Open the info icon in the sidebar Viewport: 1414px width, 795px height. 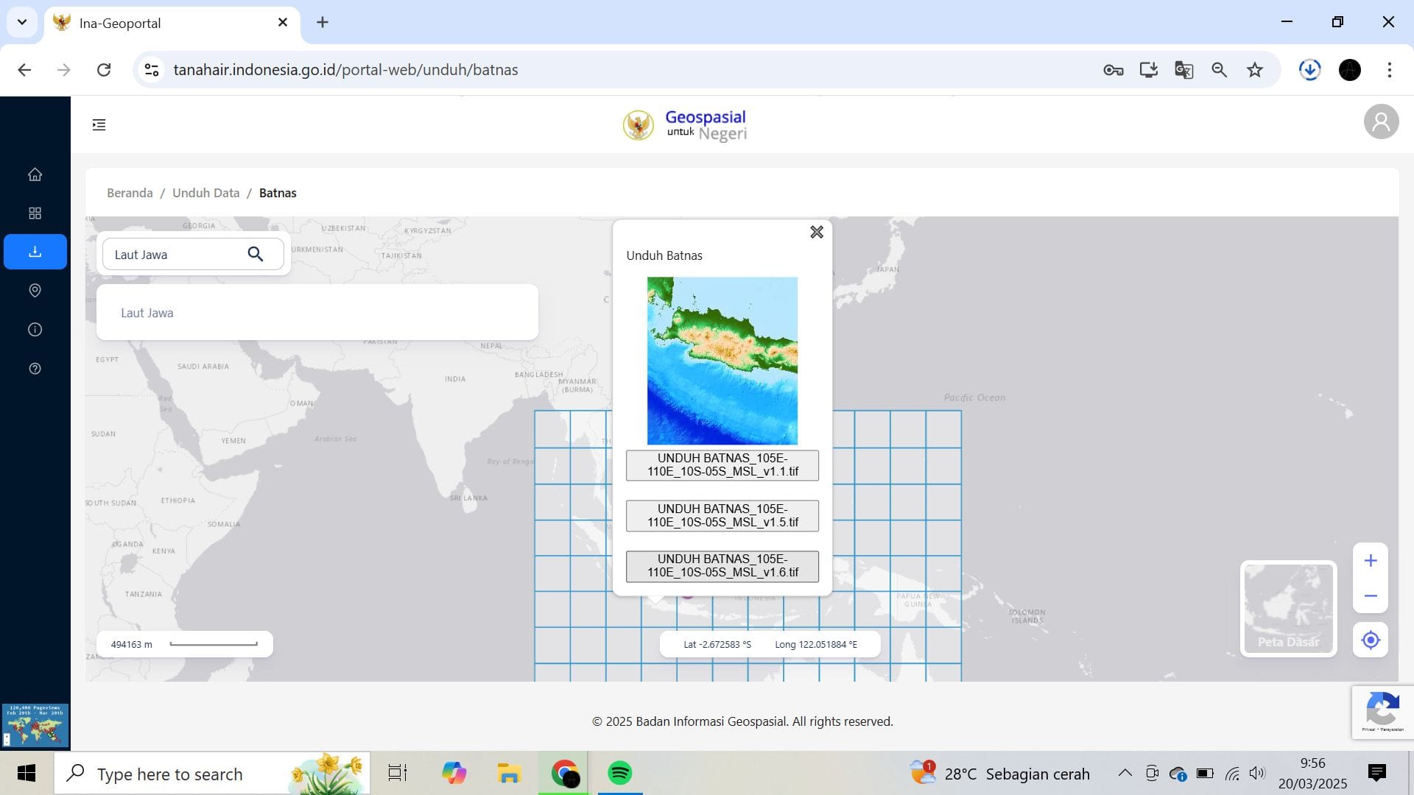[x=35, y=330]
